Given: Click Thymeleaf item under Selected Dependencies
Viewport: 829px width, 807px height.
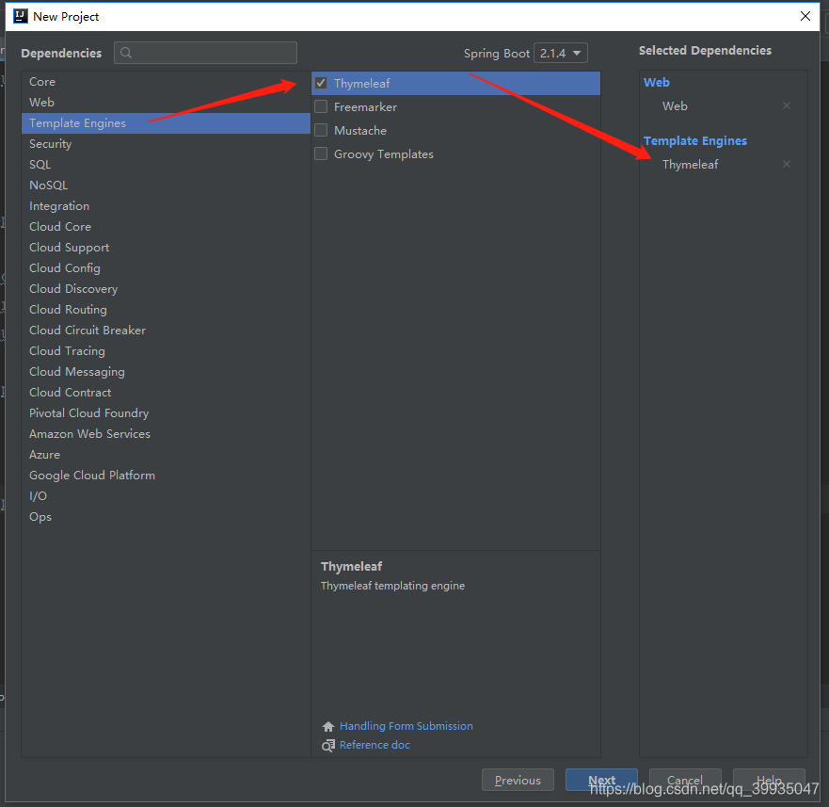Looking at the screenshot, I should tap(690, 165).
